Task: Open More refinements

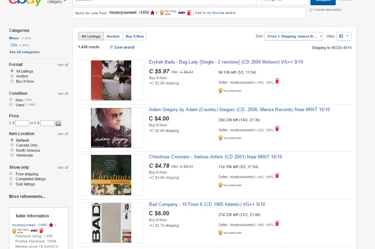Action: 27,196
